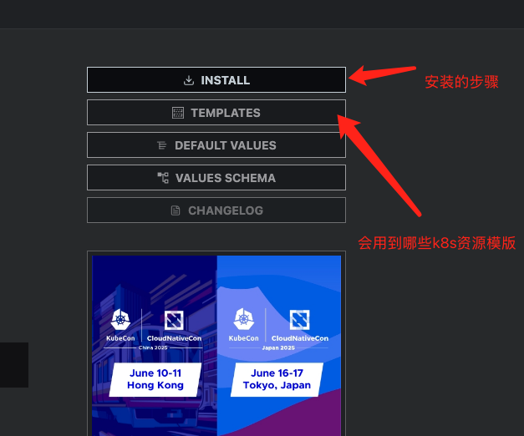
Task: Click Kubernetes wheel logo in Japan banner
Action: [x=244, y=319]
